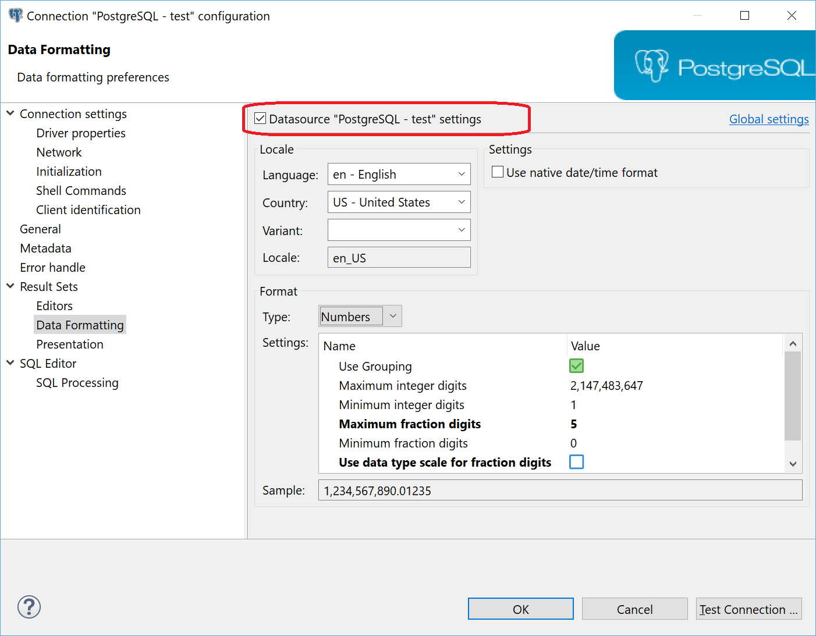Click the Test Connection button
This screenshot has height=636, width=816.
pyautogui.click(x=748, y=609)
